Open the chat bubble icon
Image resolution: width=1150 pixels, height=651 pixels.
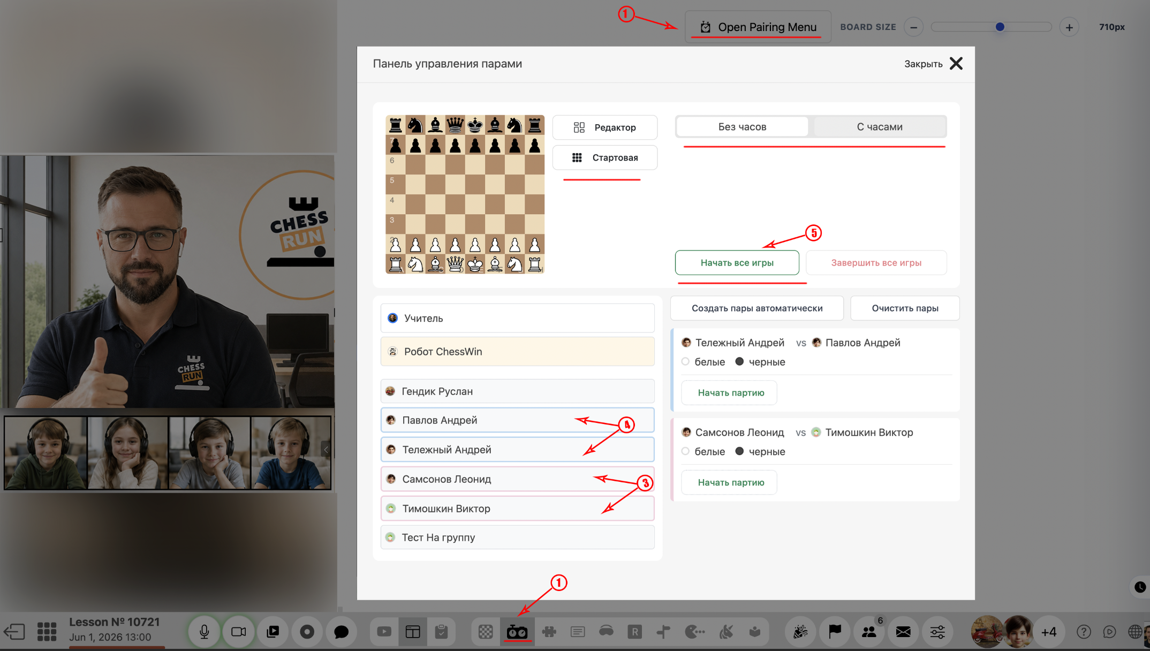(x=341, y=632)
